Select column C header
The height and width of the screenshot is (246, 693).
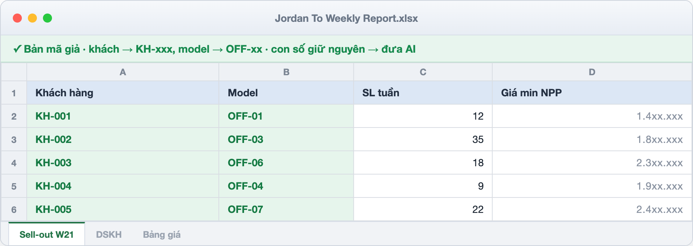point(423,72)
